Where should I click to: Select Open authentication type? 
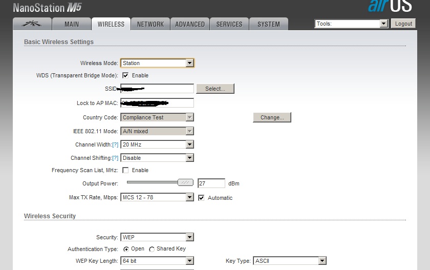(126, 249)
